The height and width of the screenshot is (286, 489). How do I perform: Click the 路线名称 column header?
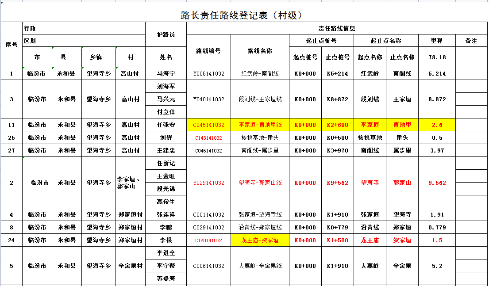[260, 51]
